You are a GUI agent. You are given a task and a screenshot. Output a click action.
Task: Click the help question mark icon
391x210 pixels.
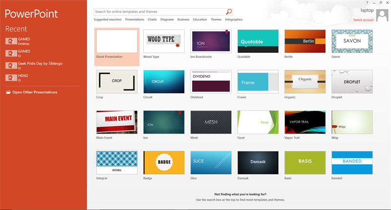tap(368, 3)
